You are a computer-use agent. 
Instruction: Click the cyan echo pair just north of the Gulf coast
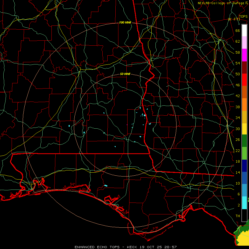click(106, 185)
